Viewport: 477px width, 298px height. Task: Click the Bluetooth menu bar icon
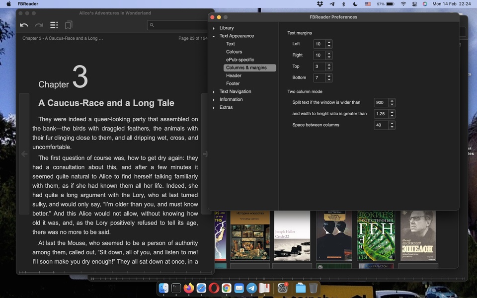click(x=343, y=4)
